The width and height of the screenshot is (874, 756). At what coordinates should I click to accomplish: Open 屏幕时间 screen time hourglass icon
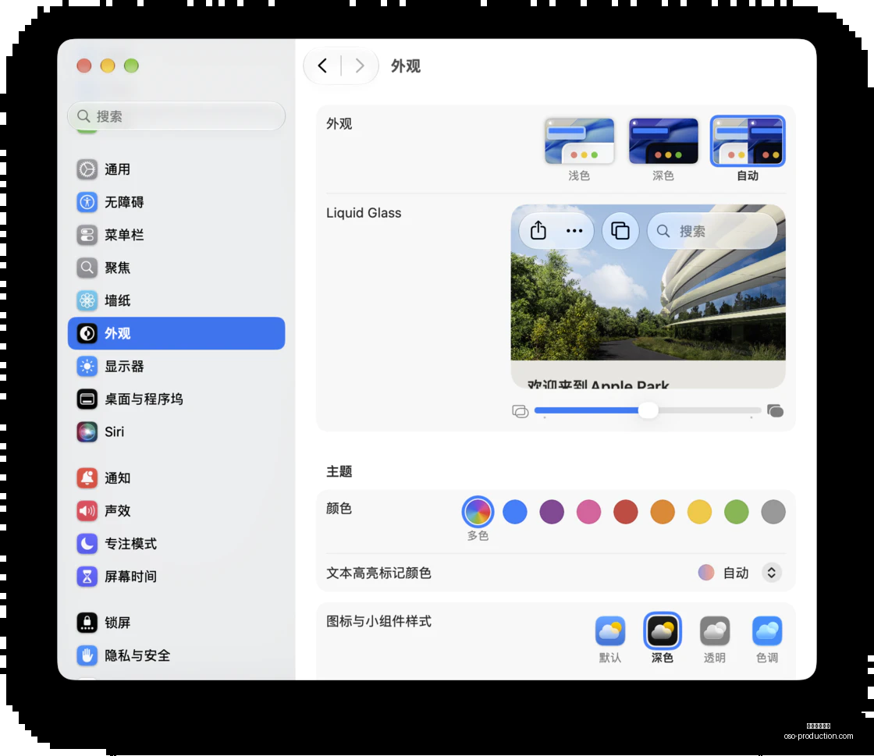tap(87, 577)
